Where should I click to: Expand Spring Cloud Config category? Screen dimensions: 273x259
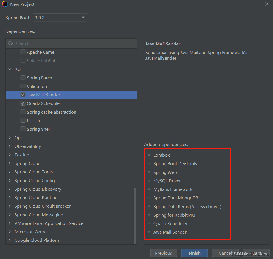10,180
